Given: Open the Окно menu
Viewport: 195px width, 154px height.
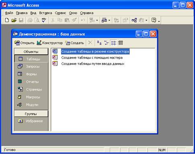Looking at the screenshot, I should click(73, 13).
